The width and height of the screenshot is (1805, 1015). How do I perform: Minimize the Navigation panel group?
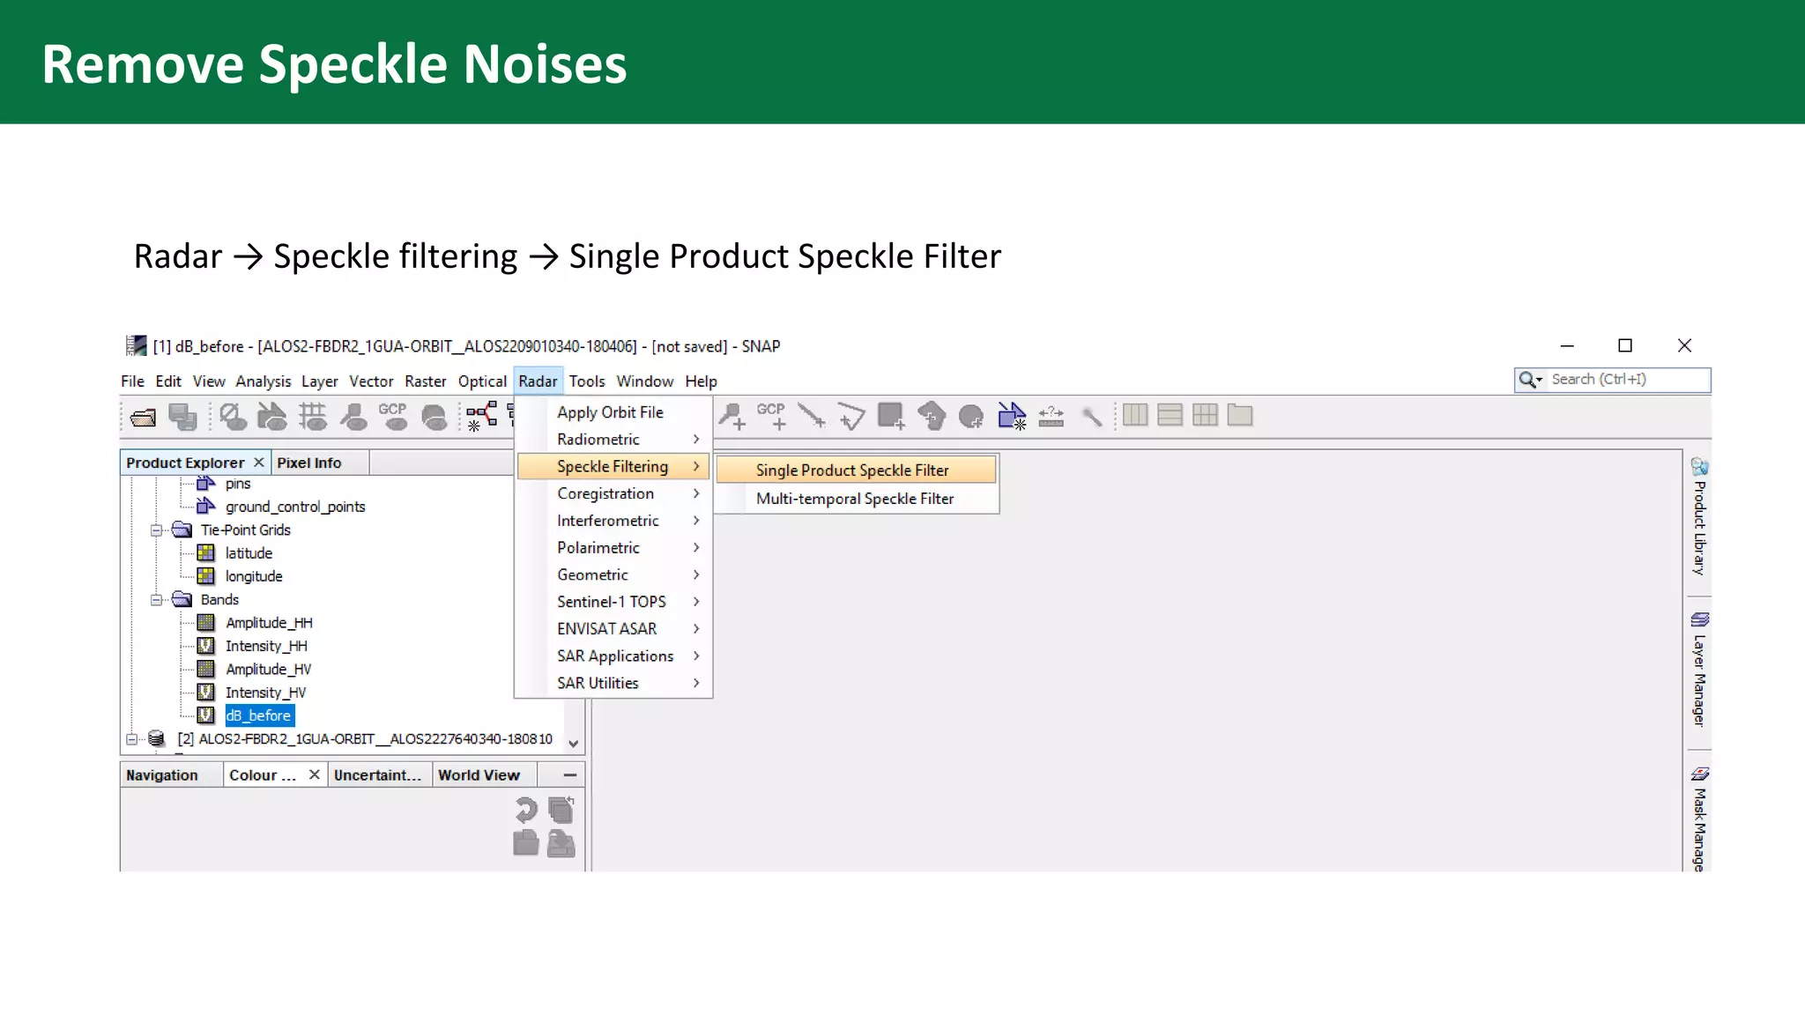click(570, 775)
